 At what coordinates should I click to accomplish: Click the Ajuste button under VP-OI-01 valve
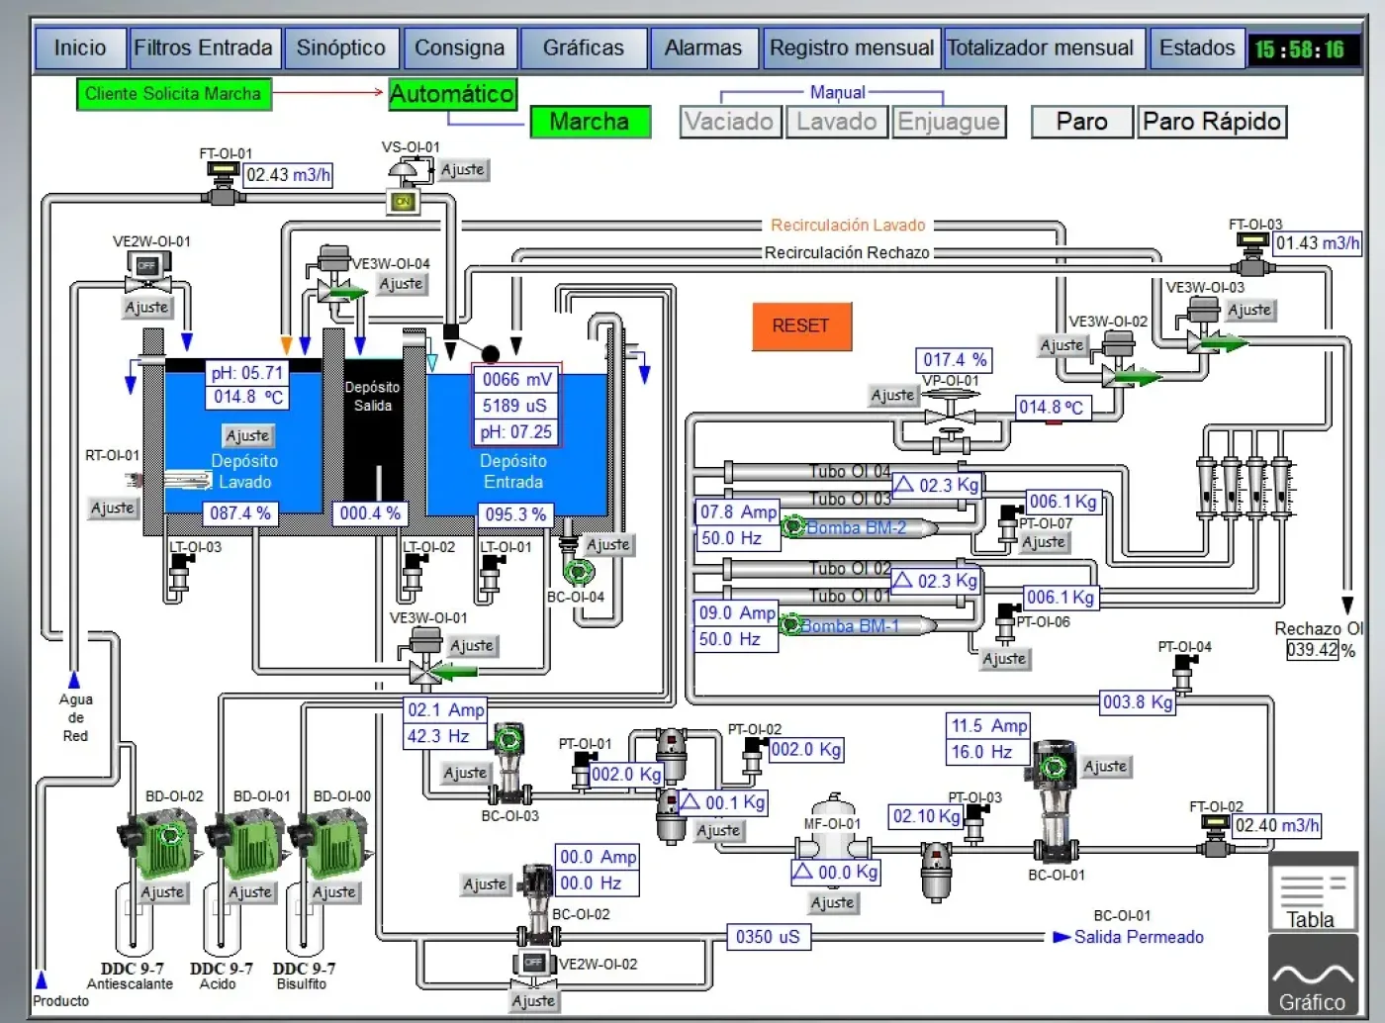[x=892, y=395]
